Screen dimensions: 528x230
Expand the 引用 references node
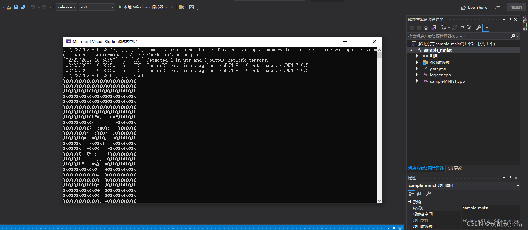(x=417, y=56)
